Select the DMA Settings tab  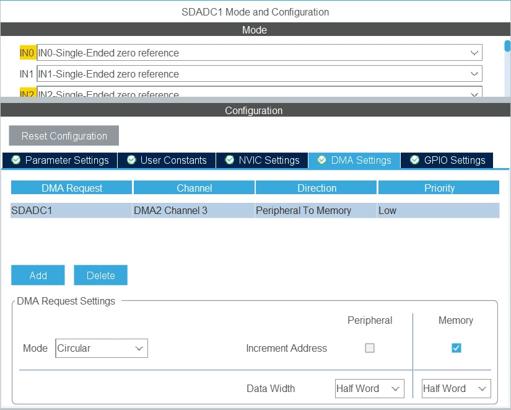coord(354,160)
